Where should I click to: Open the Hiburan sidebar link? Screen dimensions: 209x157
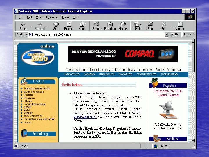pos(28,101)
